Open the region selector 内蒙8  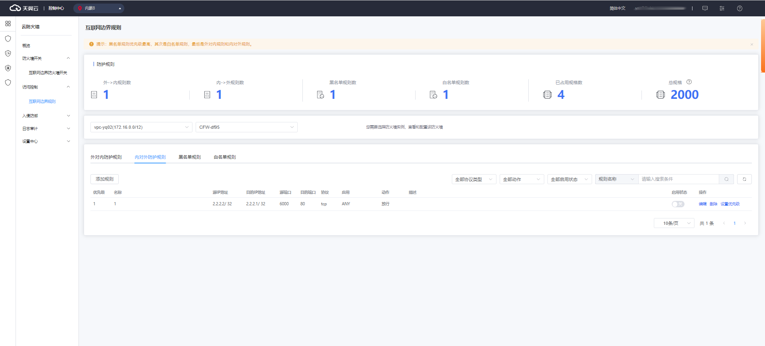(99, 8)
